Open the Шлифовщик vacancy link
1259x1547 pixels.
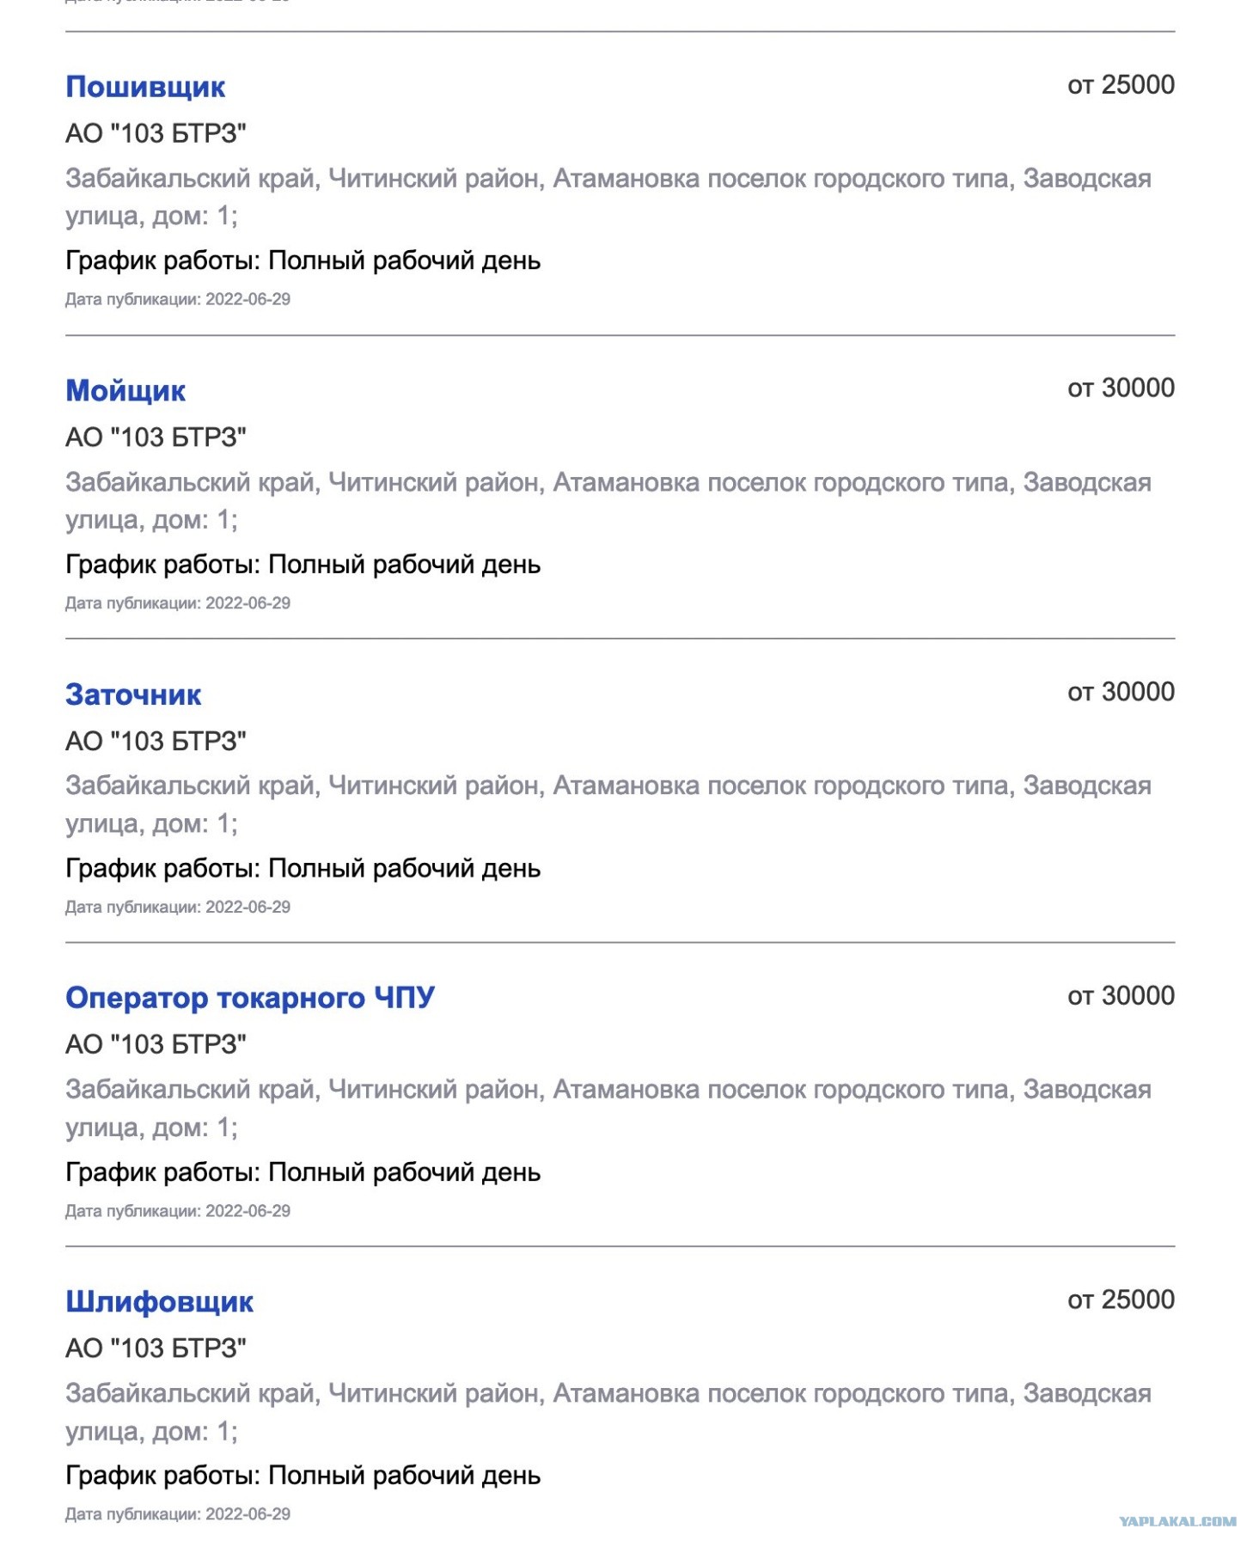(159, 1301)
